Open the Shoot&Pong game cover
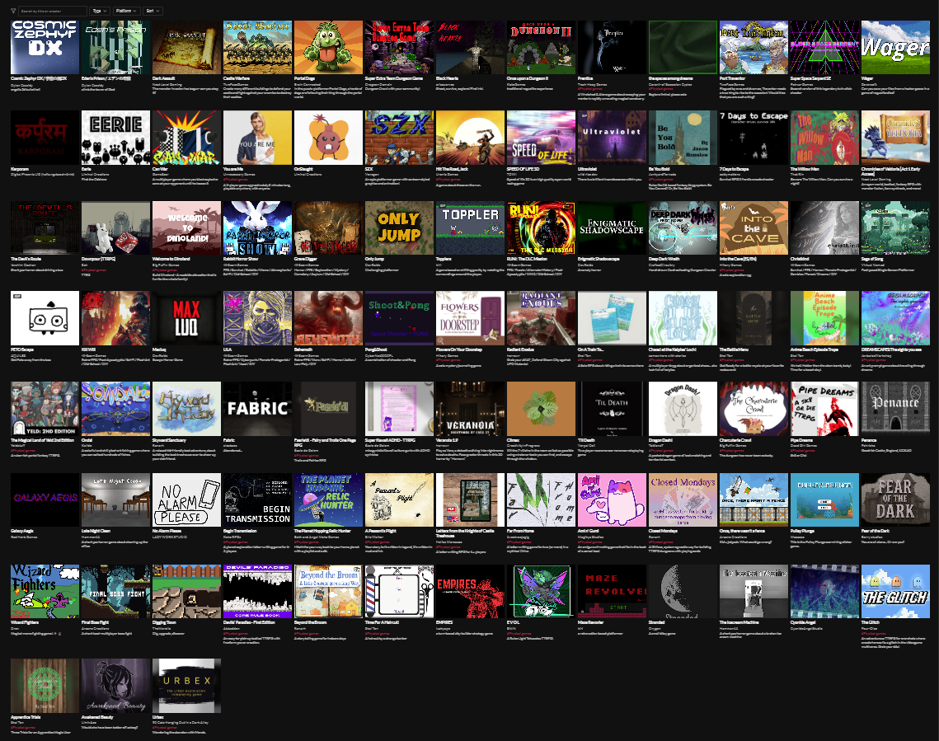 [x=400, y=318]
